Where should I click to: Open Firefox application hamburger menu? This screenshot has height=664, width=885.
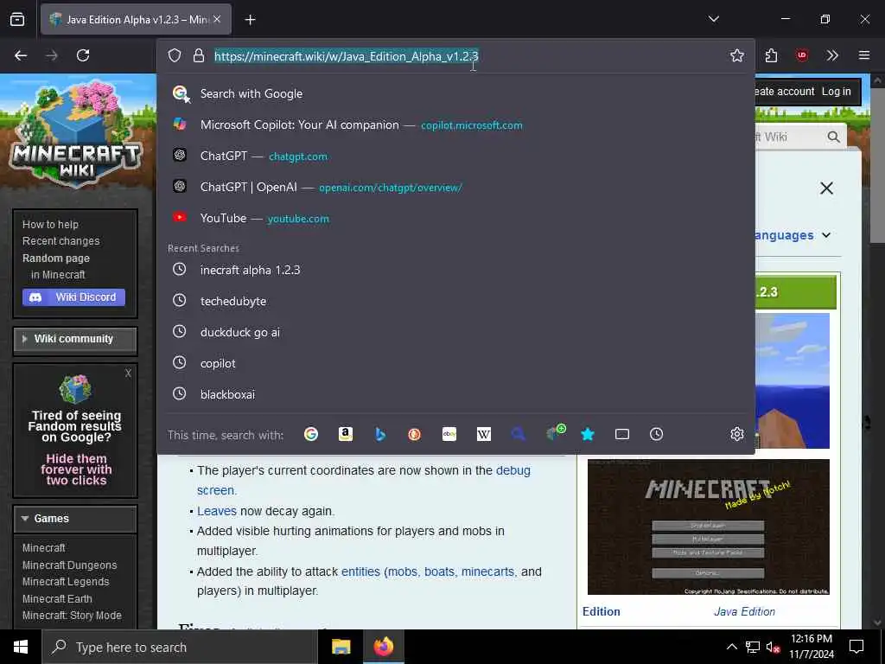click(x=864, y=55)
